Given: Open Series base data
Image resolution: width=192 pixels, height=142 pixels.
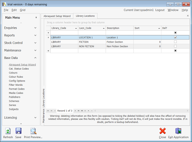Looking at the screenshot, I should pos(12,105).
